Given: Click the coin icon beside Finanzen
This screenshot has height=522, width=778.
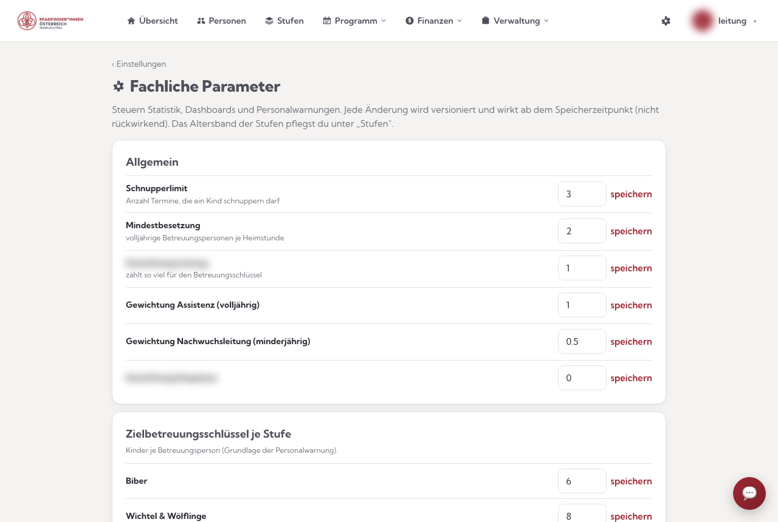Looking at the screenshot, I should tap(410, 21).
